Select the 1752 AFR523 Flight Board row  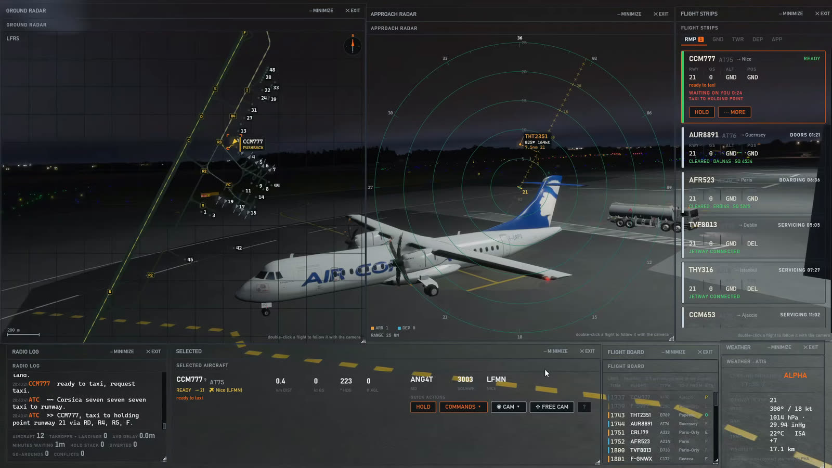coord(659,441)
